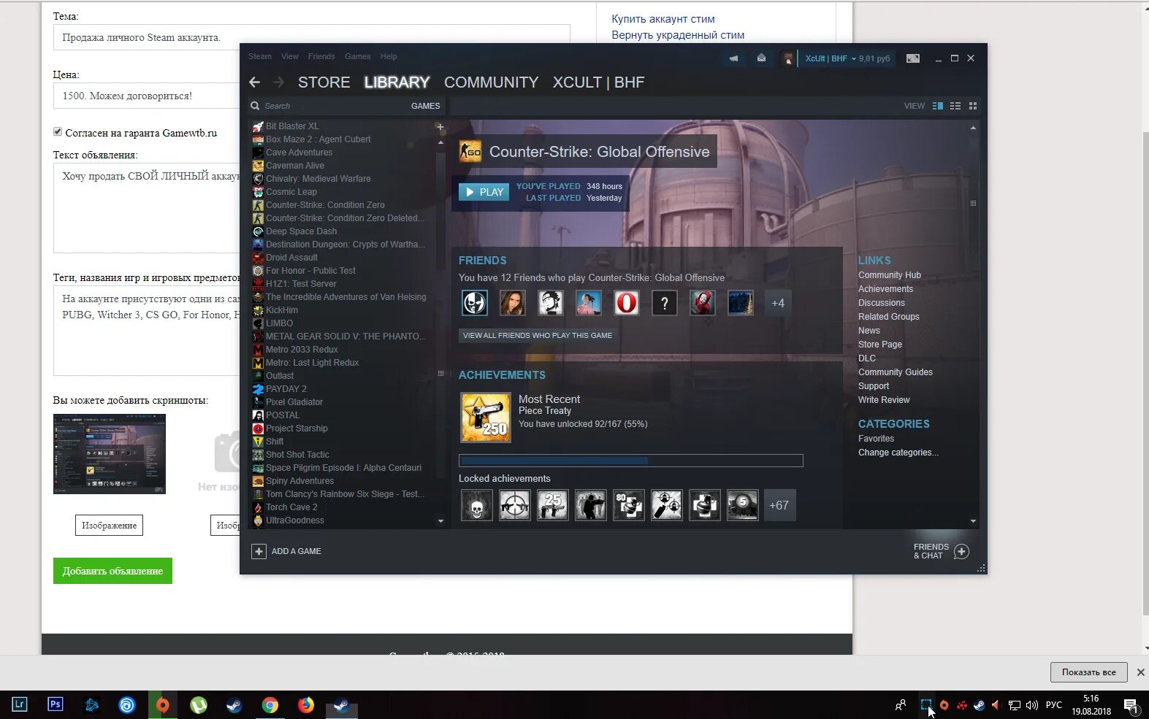Open the Friends menu in Steam
Viewport: 1149px width, 719px height.
[321, 56]
